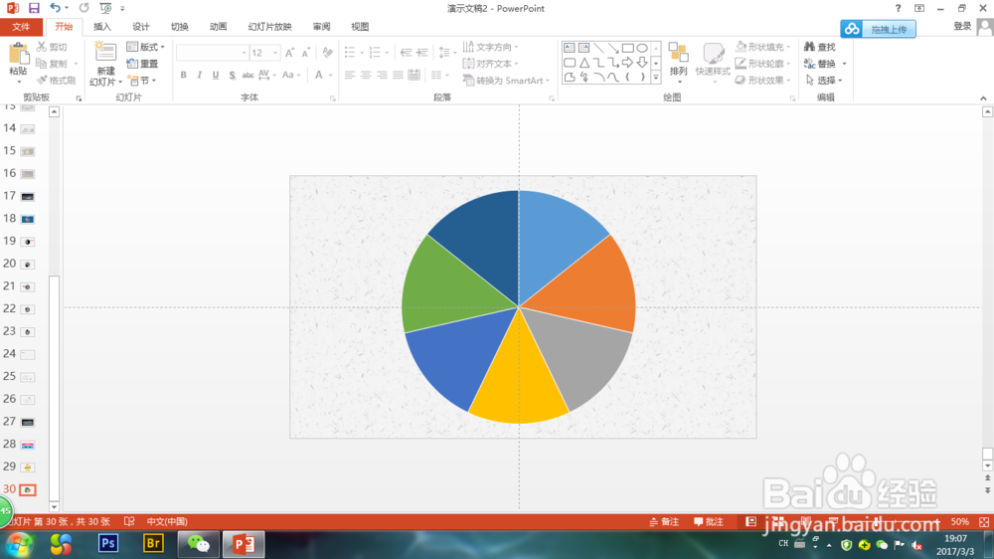Click the Reset (重置) slide button

[142, 64]
